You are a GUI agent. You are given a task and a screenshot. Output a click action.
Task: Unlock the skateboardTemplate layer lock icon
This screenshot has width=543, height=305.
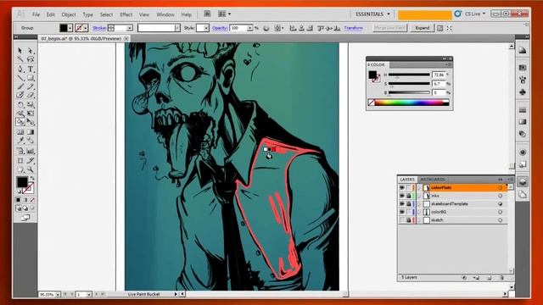pos(409,203)
